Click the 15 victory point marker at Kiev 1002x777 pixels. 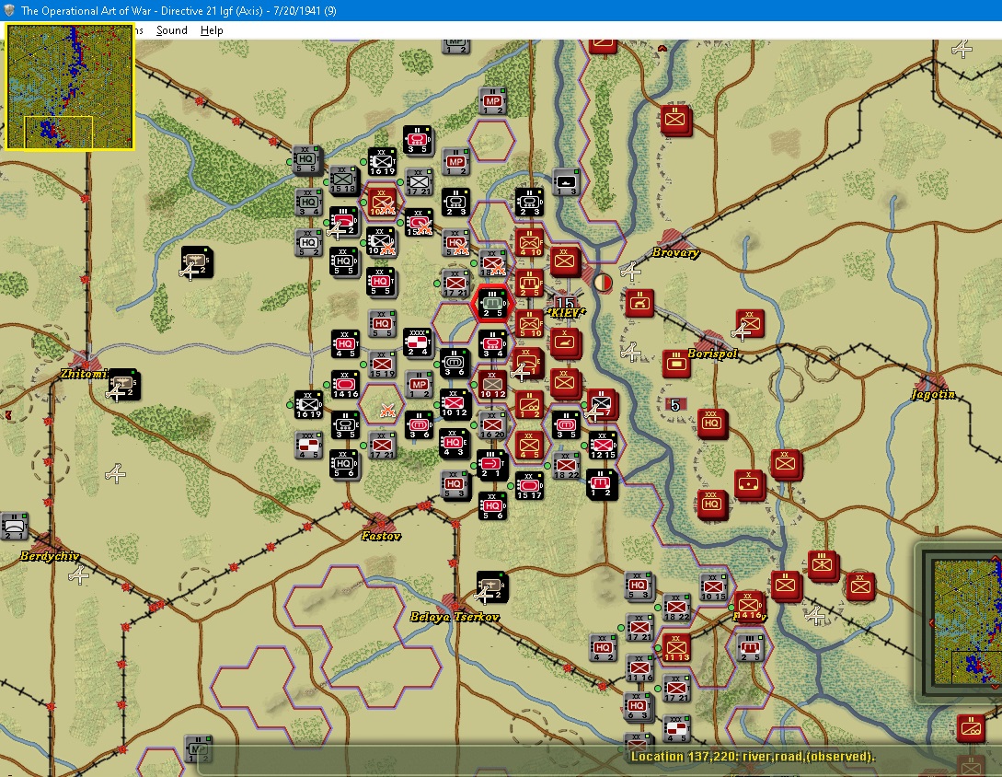coord(565,303)
